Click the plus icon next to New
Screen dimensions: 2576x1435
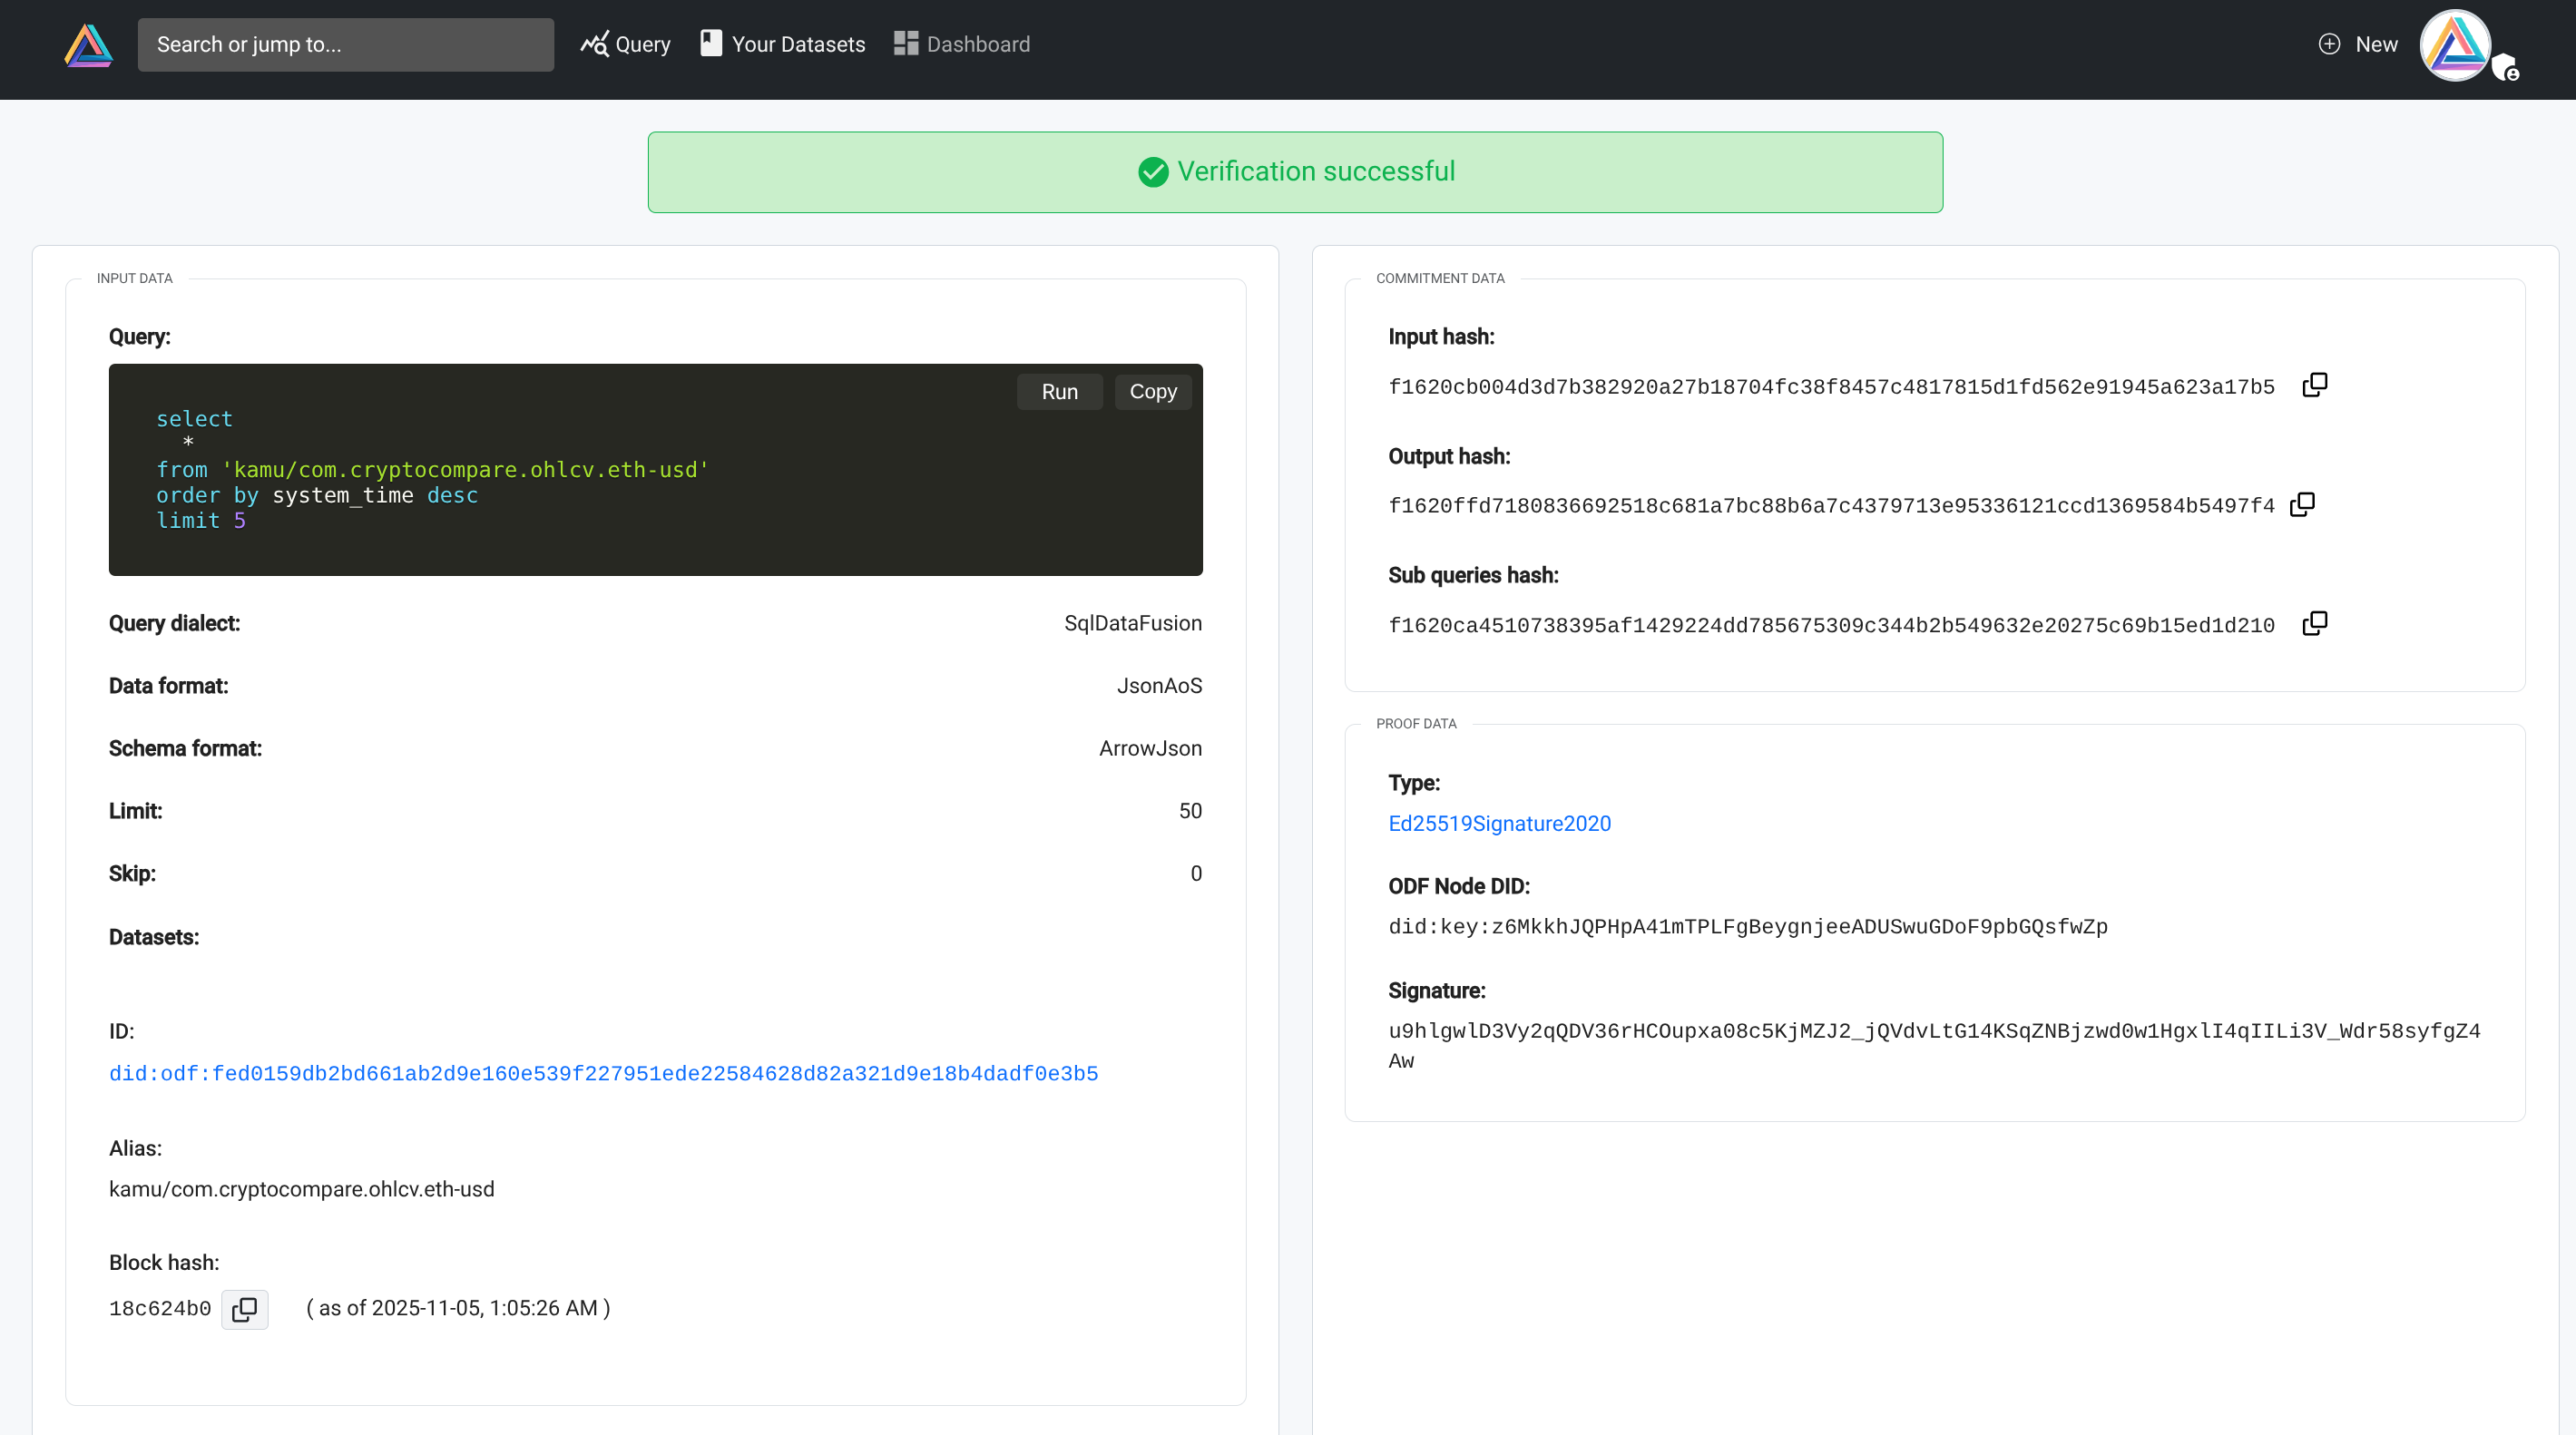coord(2329,44)
